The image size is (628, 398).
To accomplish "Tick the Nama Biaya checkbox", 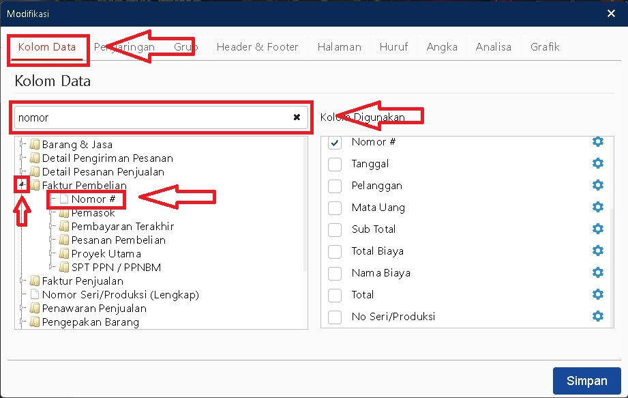I will (335, 274).
